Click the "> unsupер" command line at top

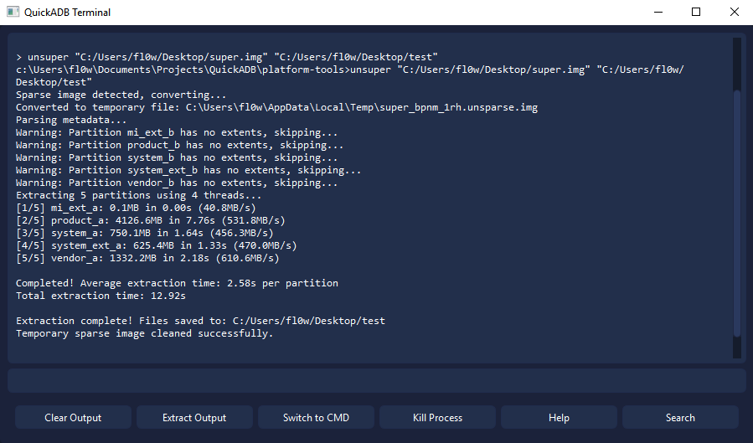(227, 57)
